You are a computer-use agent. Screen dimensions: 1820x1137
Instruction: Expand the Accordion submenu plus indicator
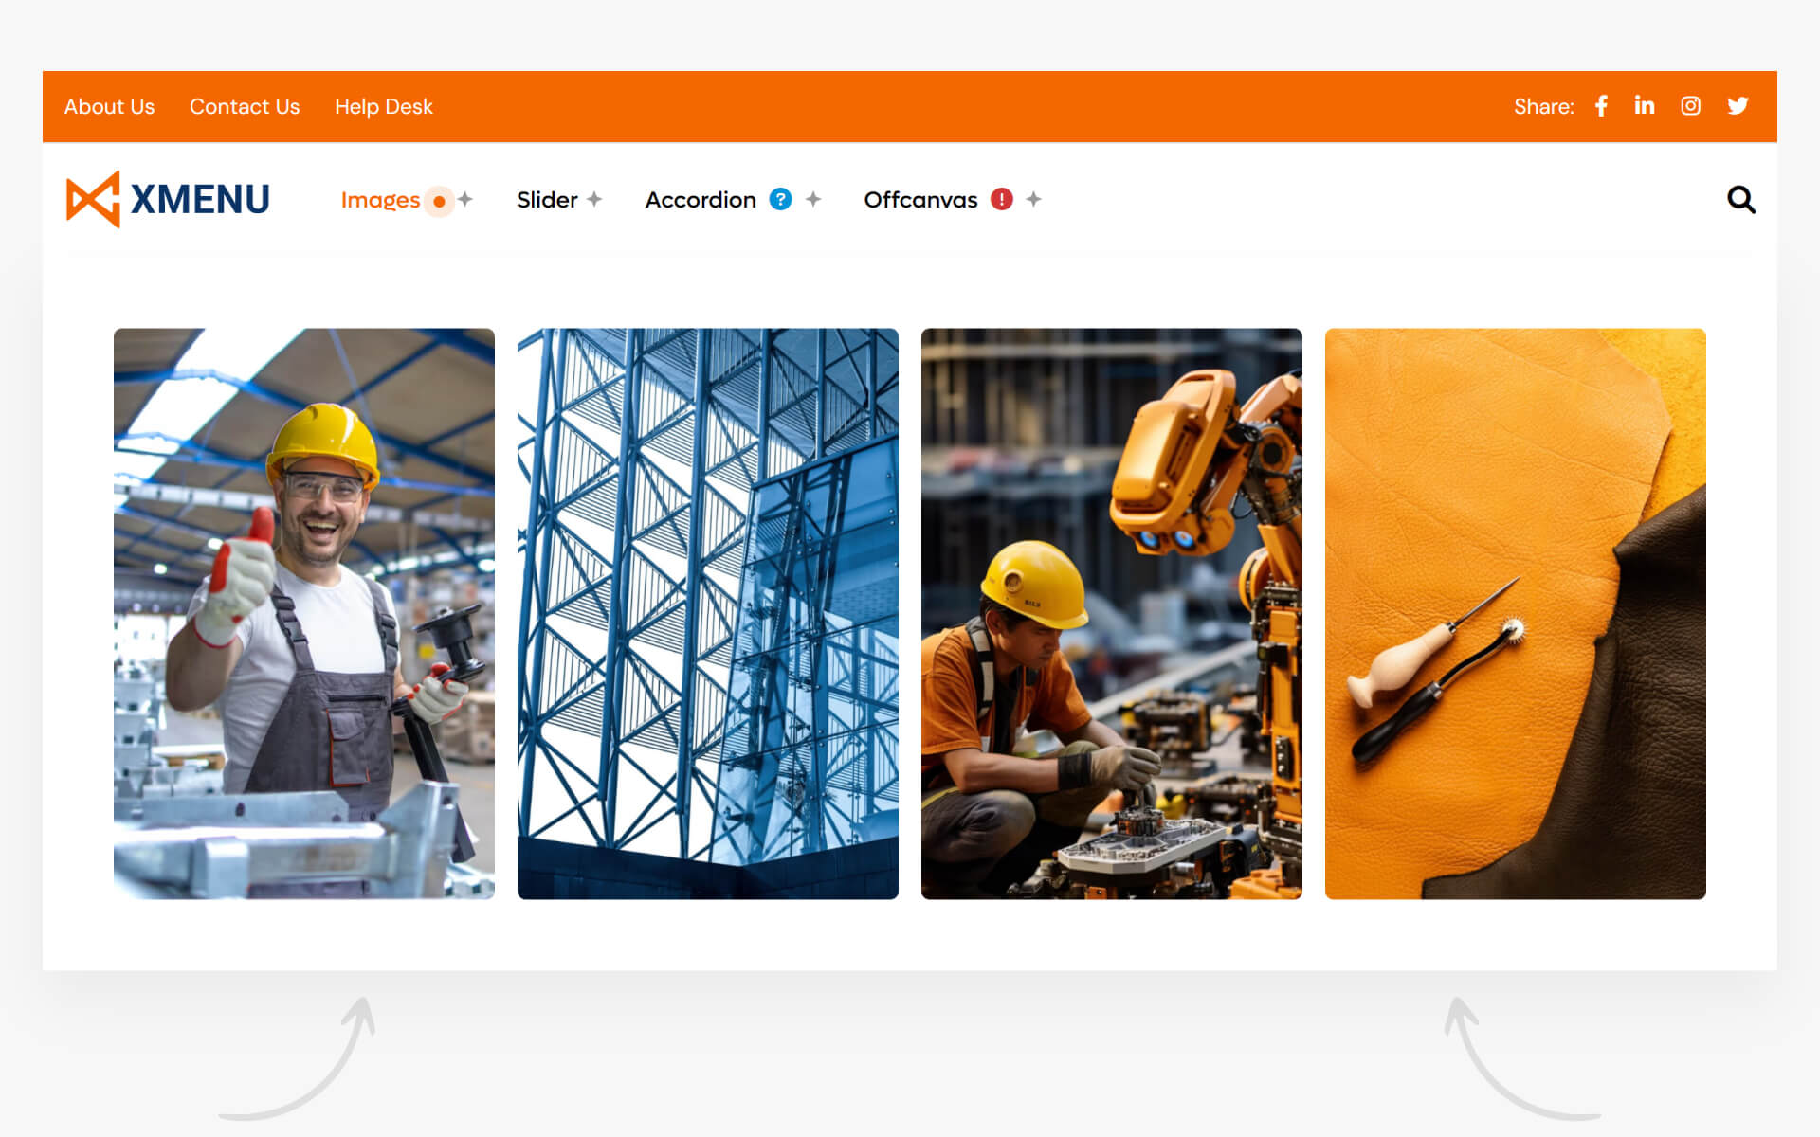813,199
